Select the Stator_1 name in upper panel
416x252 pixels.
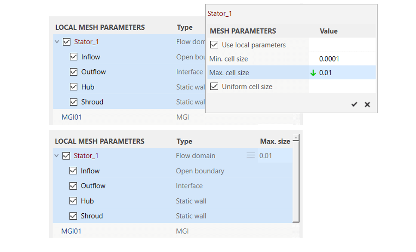[86, 42]
